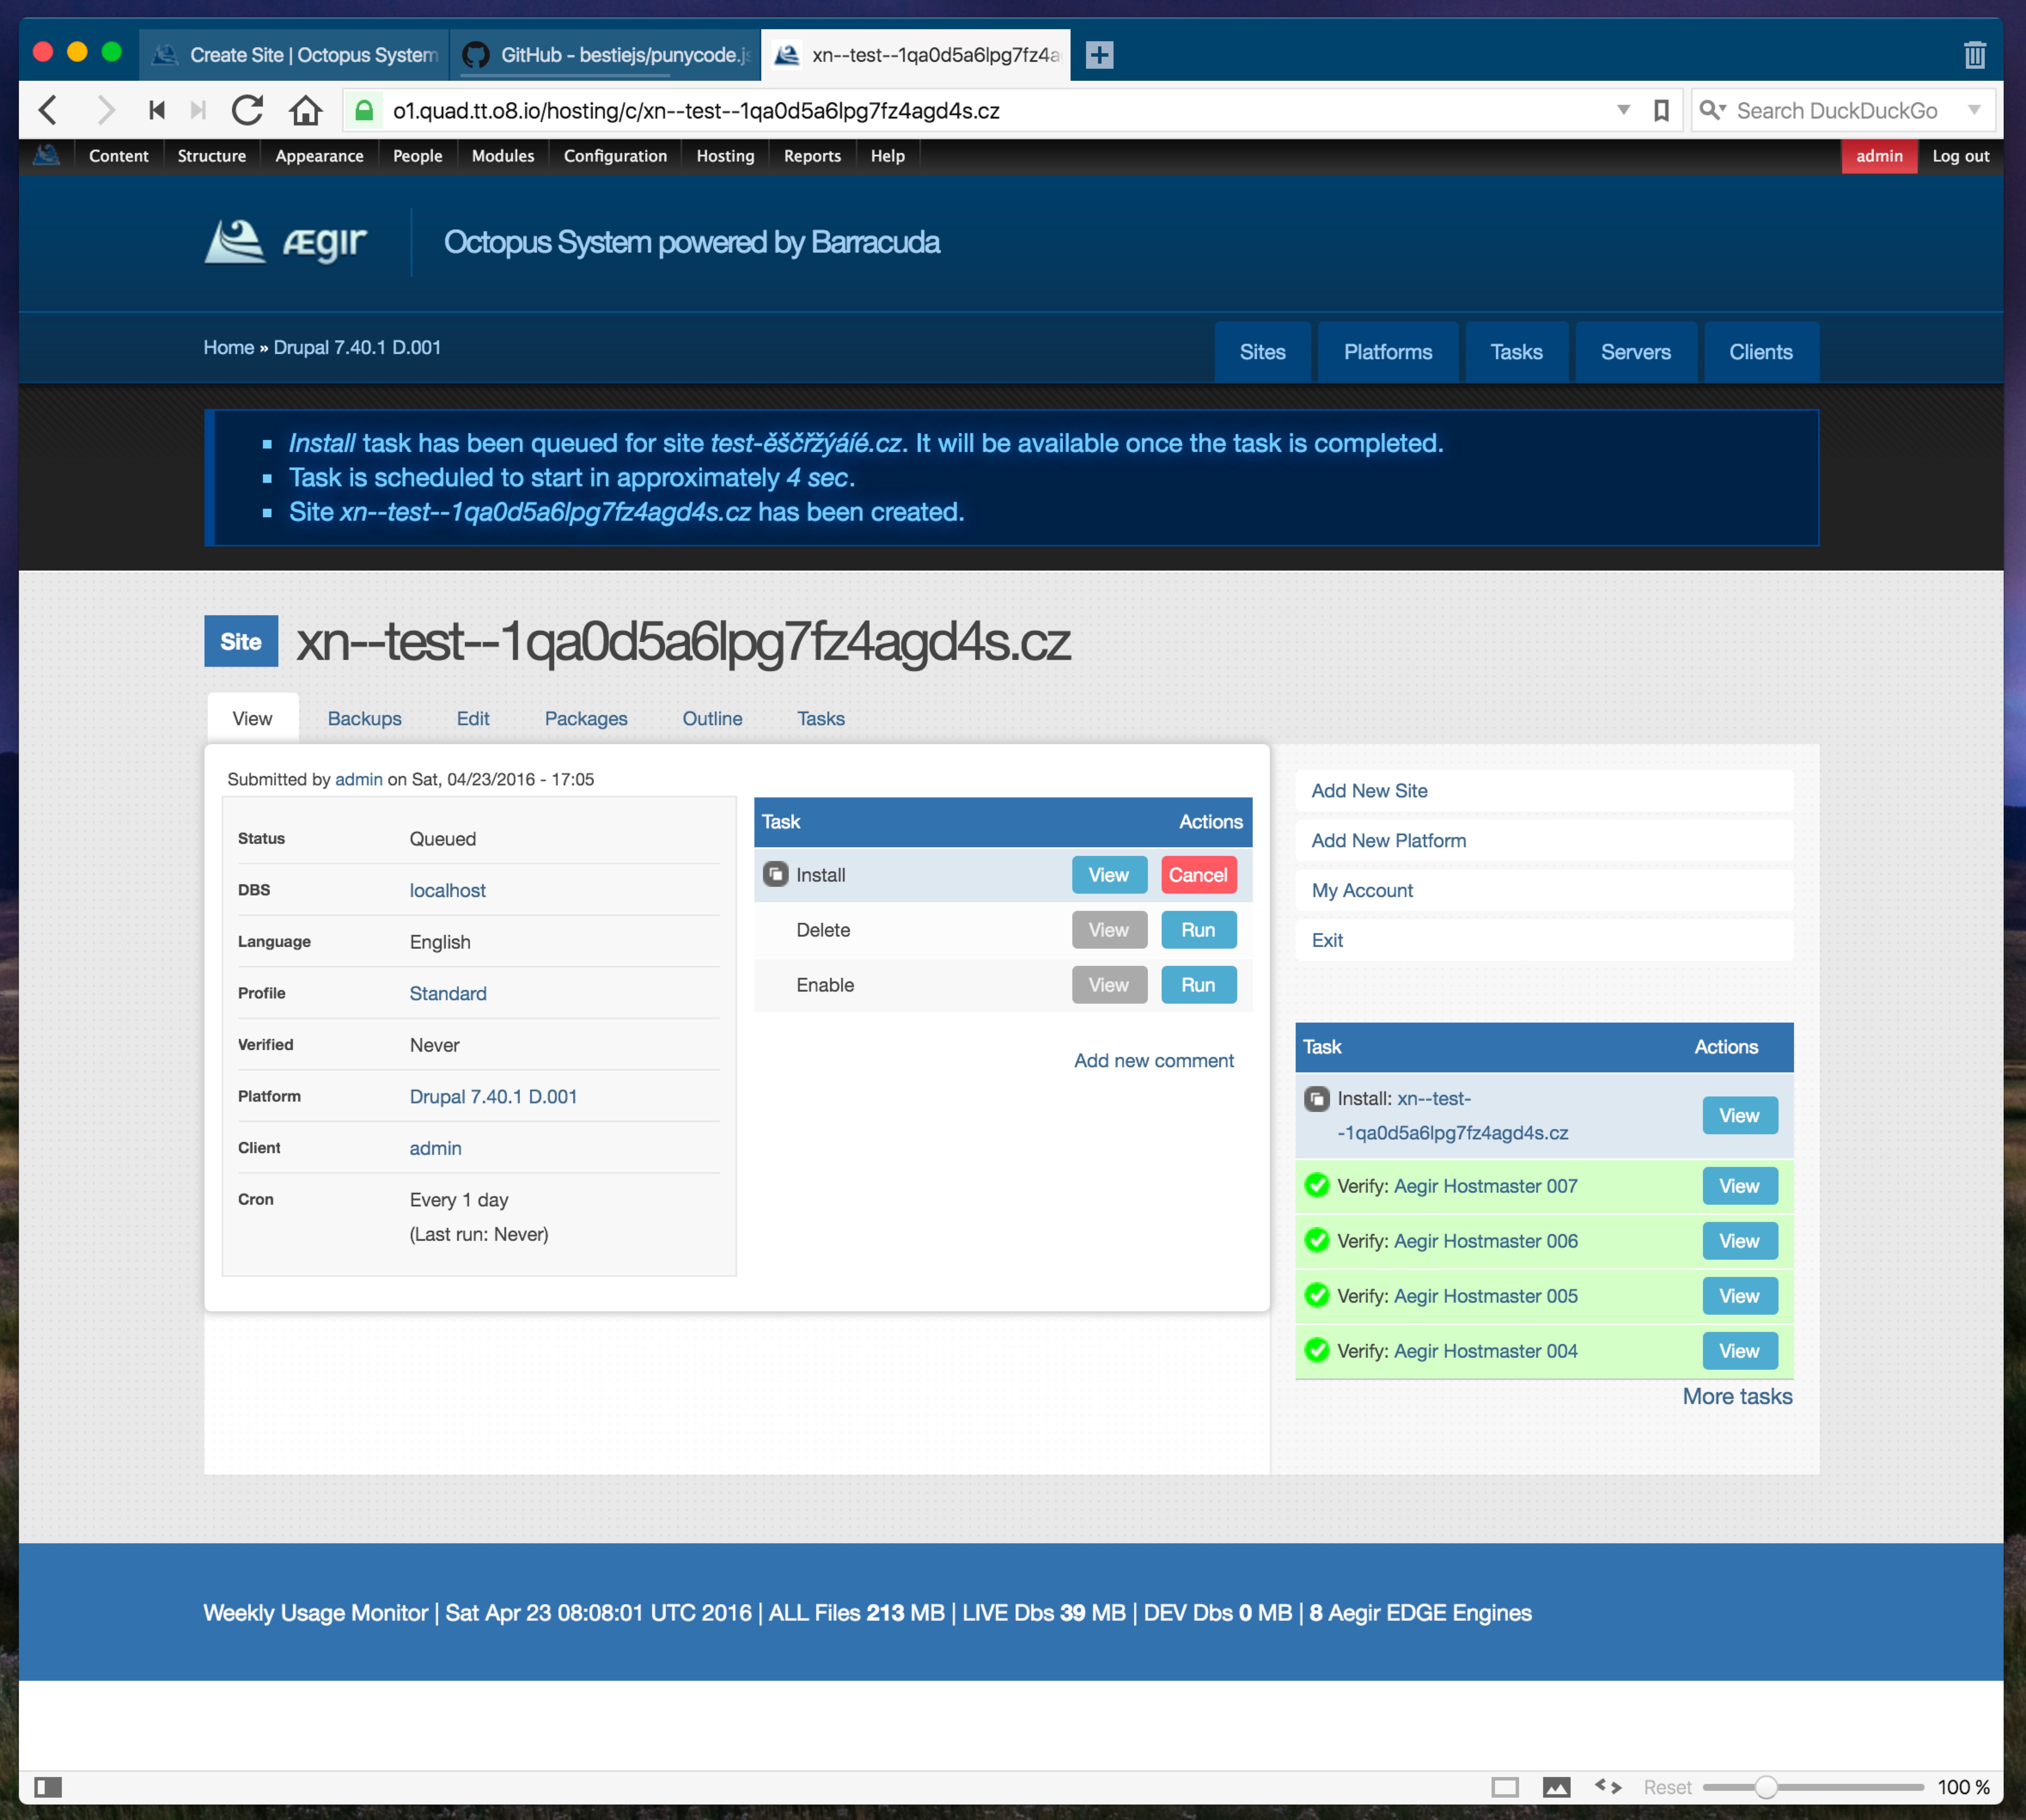Viewport: 2026px width, 1820px height.
Task: Open the closed tabs trash icon
Action: 1974,55
